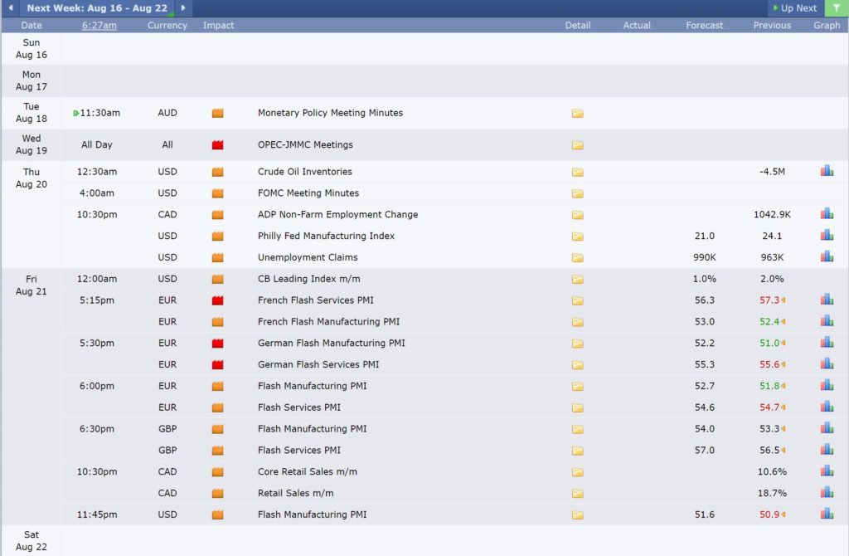The image size is (849, 556).
Task: Open the calendar filter icon
Action: click(x=836, y=8)
